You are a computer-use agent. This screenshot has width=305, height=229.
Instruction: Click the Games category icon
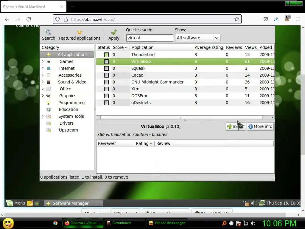(x=49, y=61)
